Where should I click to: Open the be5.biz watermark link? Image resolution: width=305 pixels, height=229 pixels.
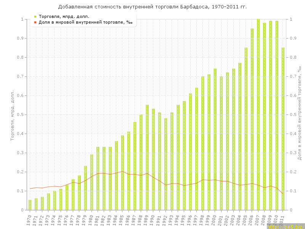(285, 226)
